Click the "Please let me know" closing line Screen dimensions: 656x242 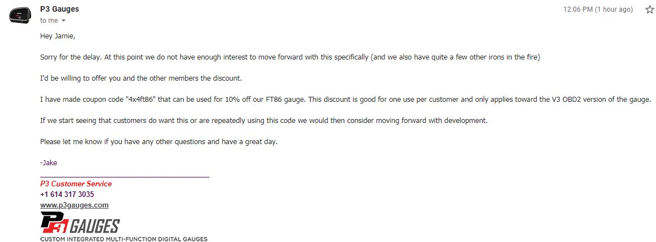pyautogui.click(x=159, y=141)
